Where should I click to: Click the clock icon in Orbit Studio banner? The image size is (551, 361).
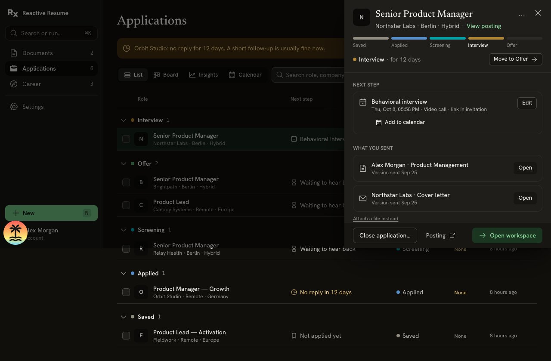pyautogui.click(x=127, y=48)
